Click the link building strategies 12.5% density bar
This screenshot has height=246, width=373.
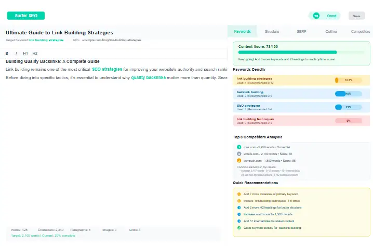348,80
